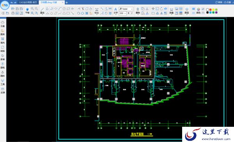The image size is (234, 142).
Task: Open the Weak current (弱电) sidebar item
Action: 3,66
